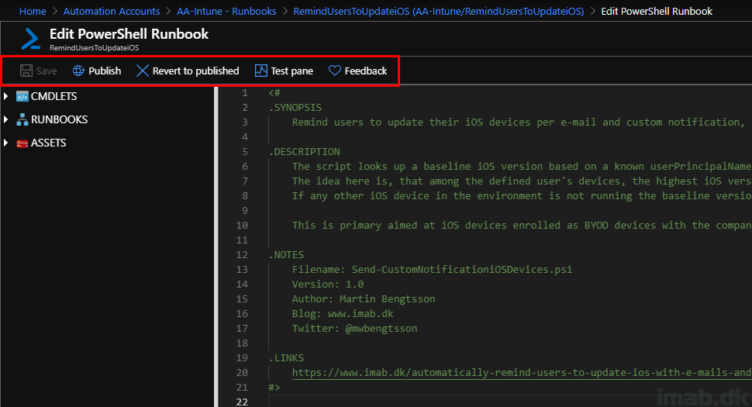The image size is (752, 407).
Task: Click the Feedback heart icon
Action: [x=335, y=71]
